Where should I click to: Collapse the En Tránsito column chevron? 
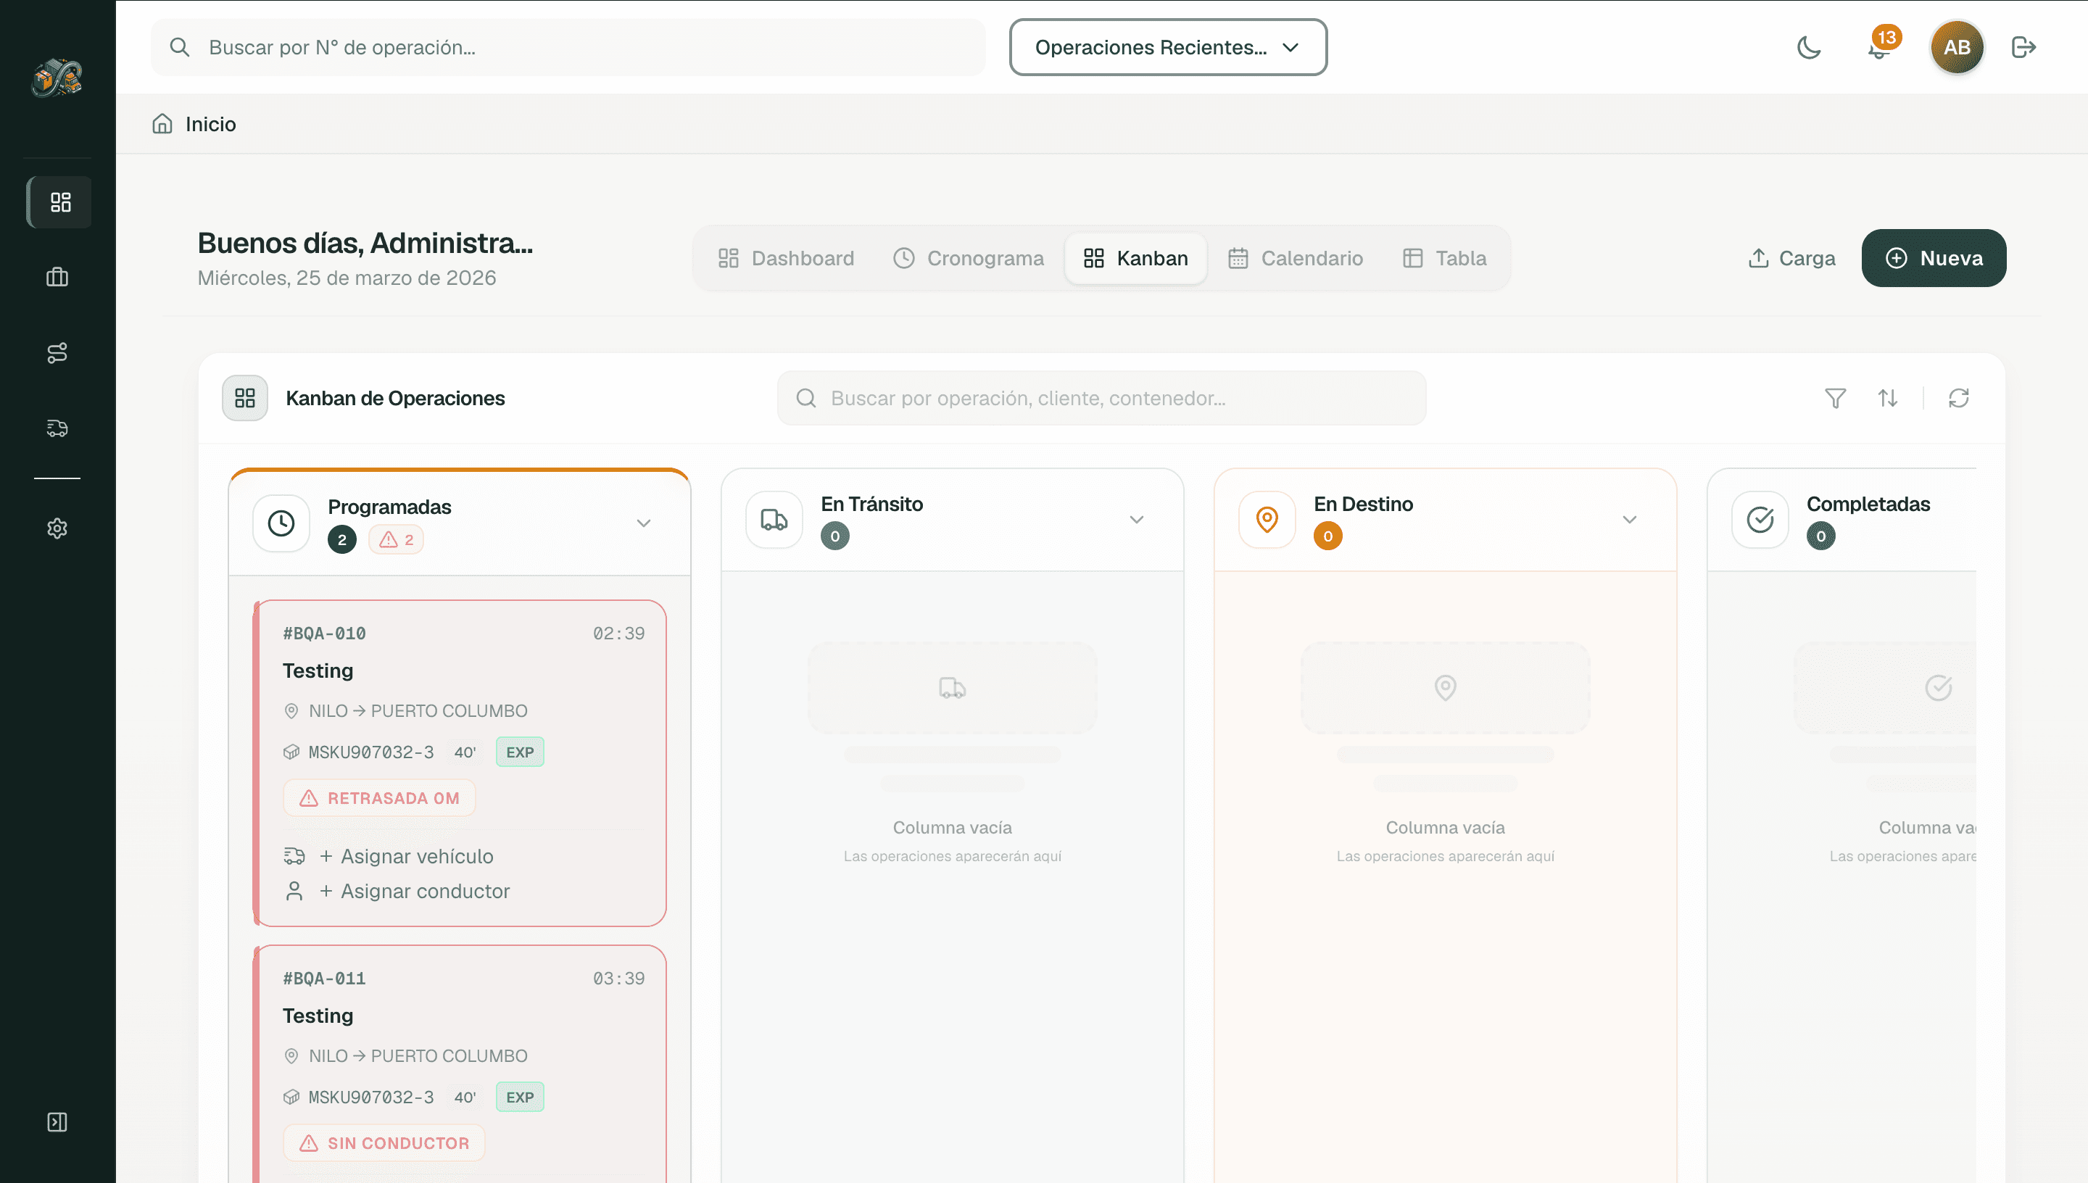(x=1137, y=520)
